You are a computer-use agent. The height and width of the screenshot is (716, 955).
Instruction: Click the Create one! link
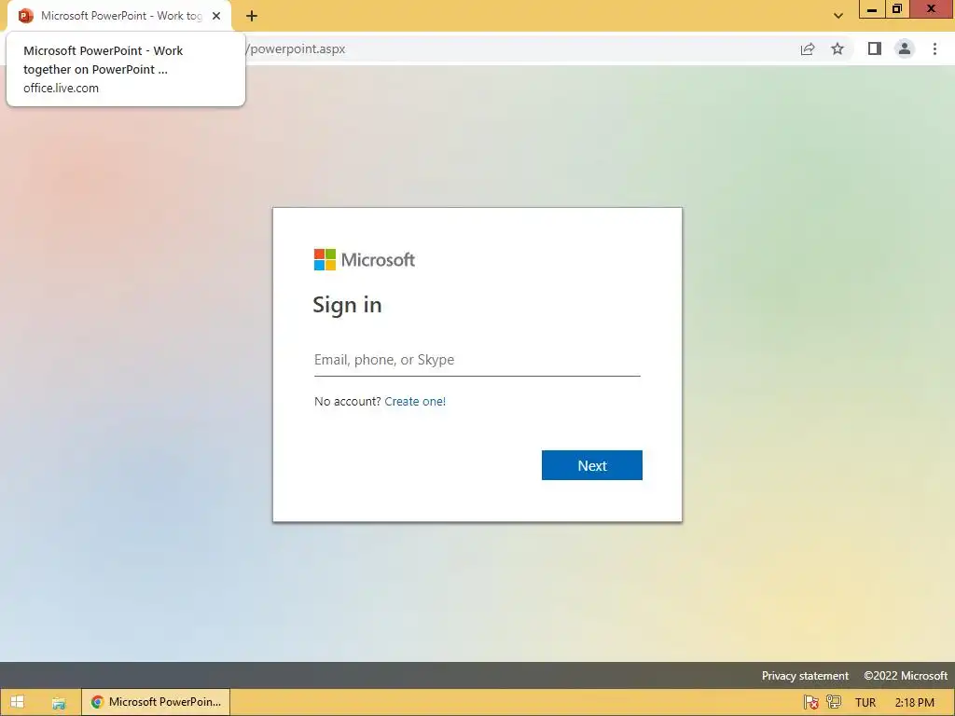pos(415,401)
